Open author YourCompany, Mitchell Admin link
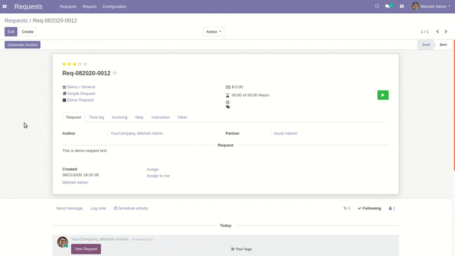455x256 pixels. pyautogui.click(x=136, y=133)
